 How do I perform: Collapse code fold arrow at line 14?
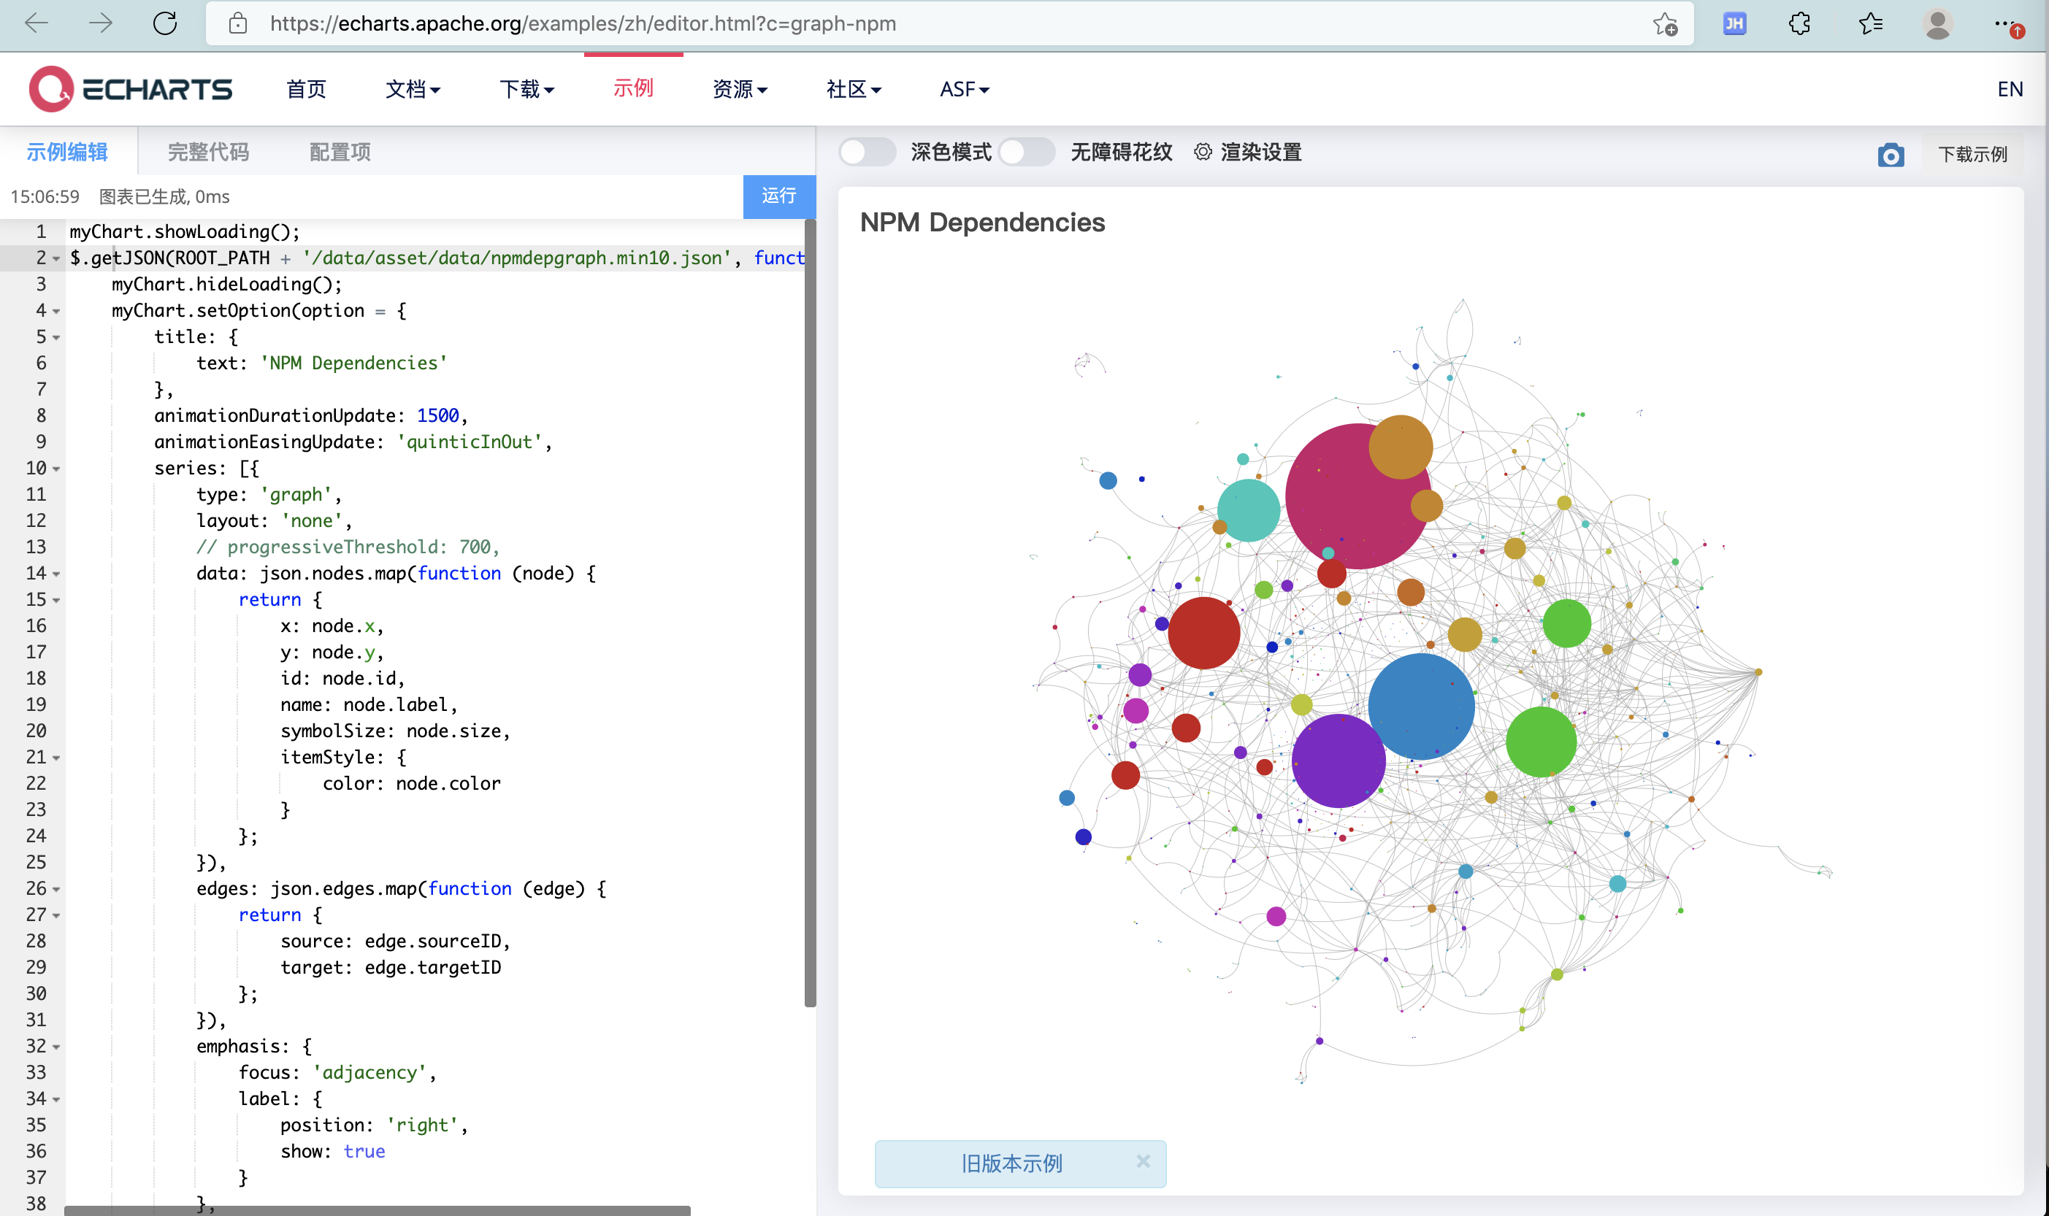[x=56, y=574]
